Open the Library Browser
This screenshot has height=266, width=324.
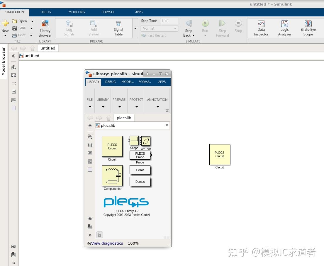pyautogui.click(x=45, y=28)
